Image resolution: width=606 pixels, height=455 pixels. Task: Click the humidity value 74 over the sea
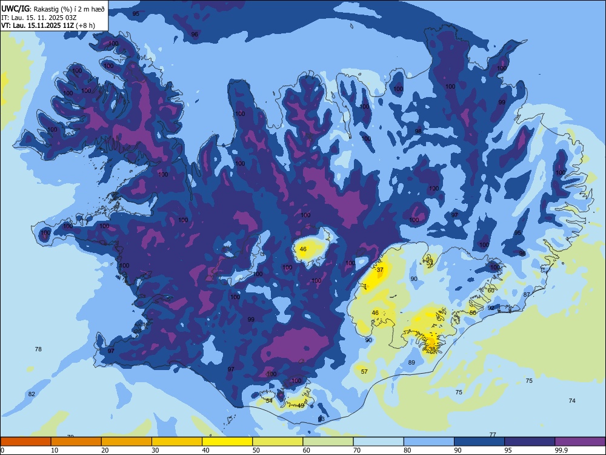click(x=572, y=400)
